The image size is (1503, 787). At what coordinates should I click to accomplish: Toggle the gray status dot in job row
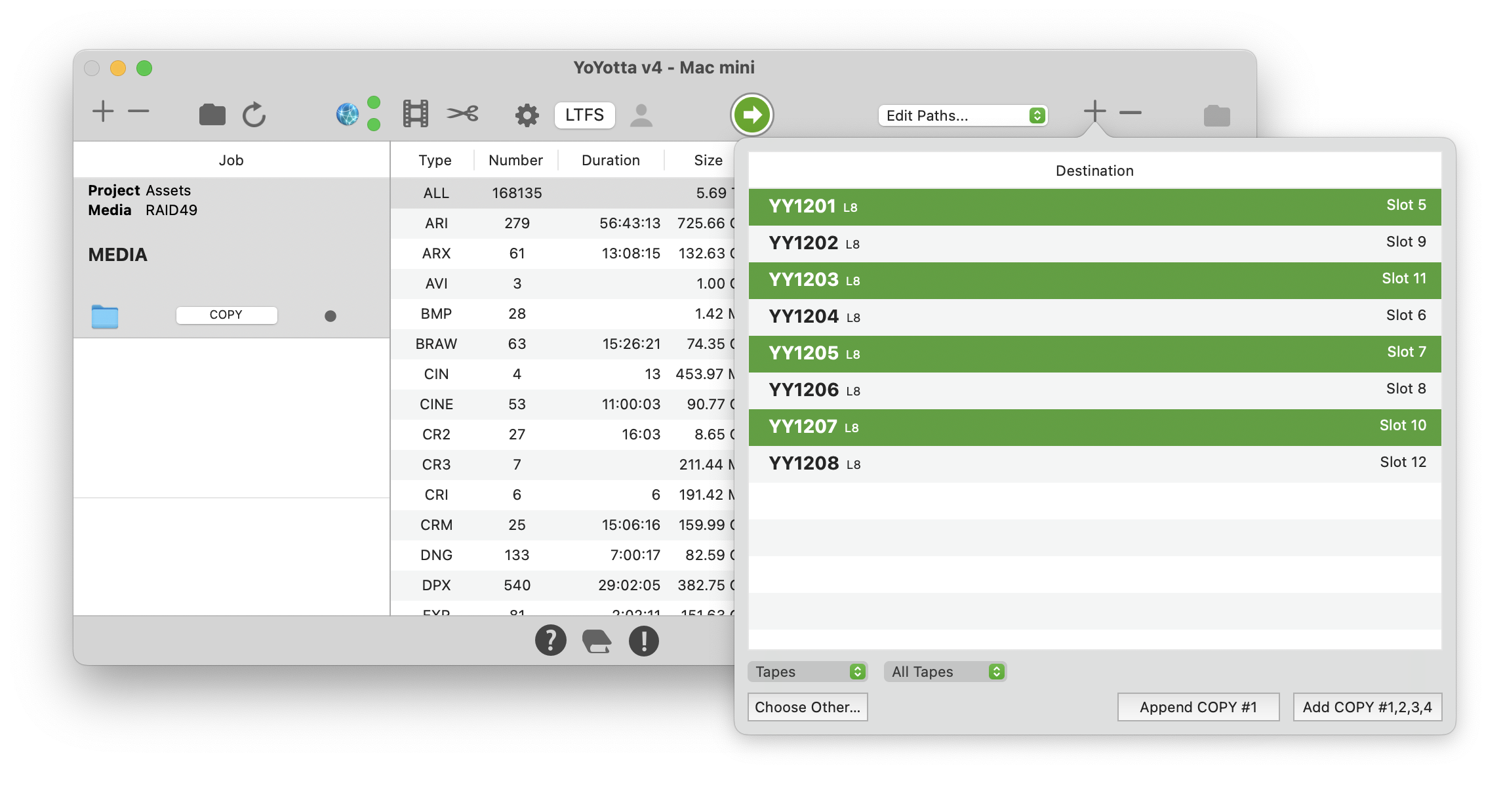331,316
